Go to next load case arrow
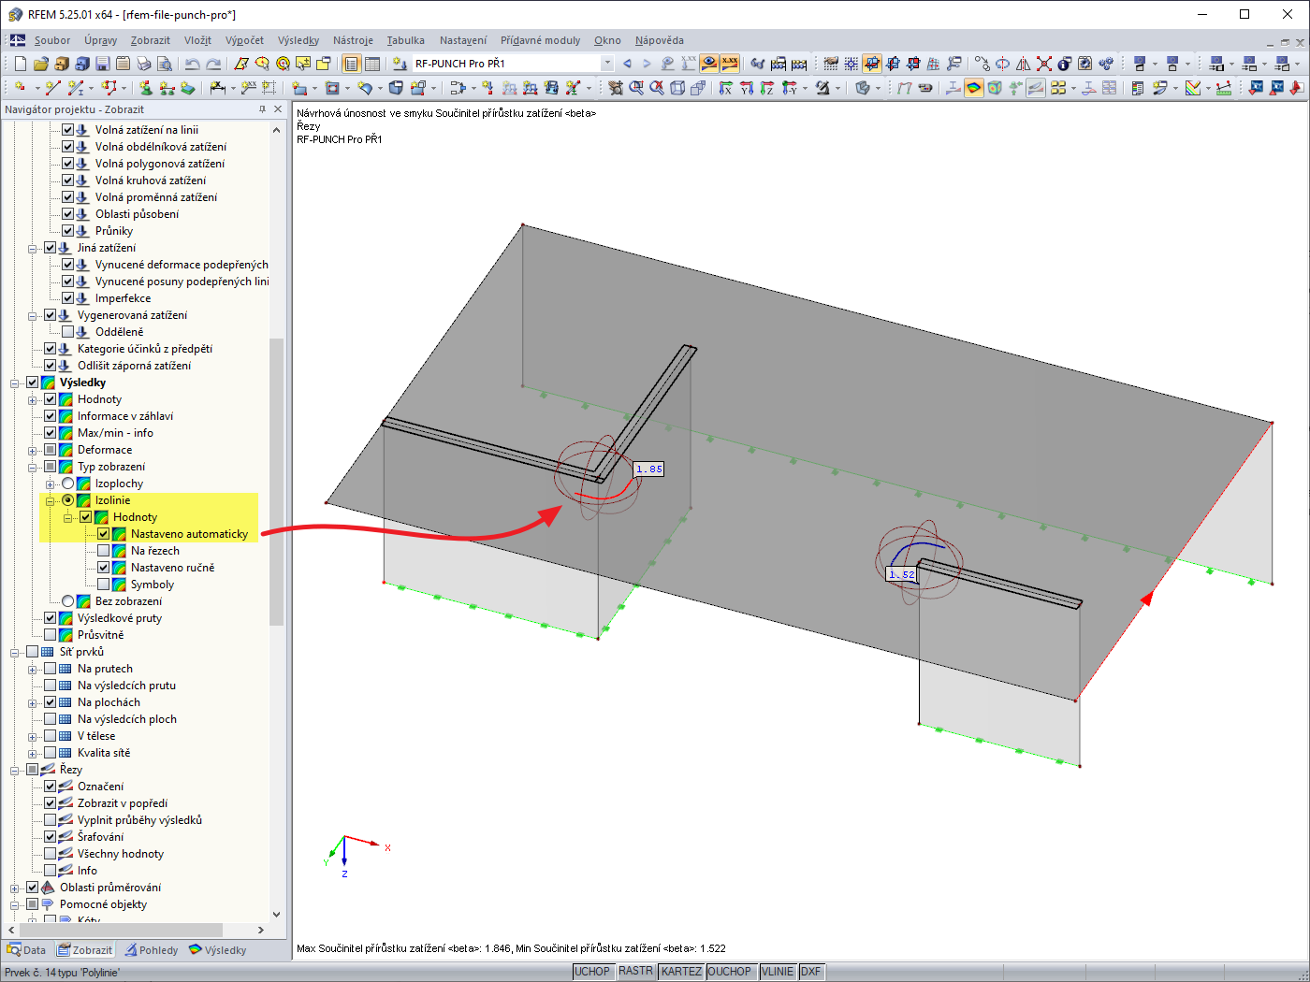The width and height of the screenshot is (1310, 982). 647,64
